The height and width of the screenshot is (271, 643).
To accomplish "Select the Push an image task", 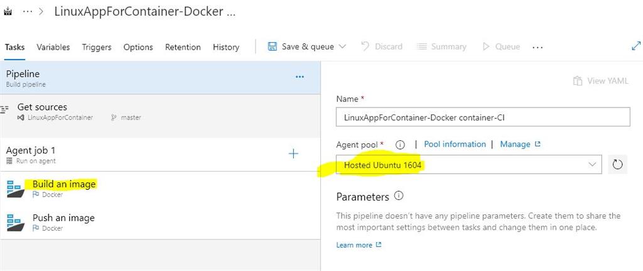I will (x=63, y=218).
